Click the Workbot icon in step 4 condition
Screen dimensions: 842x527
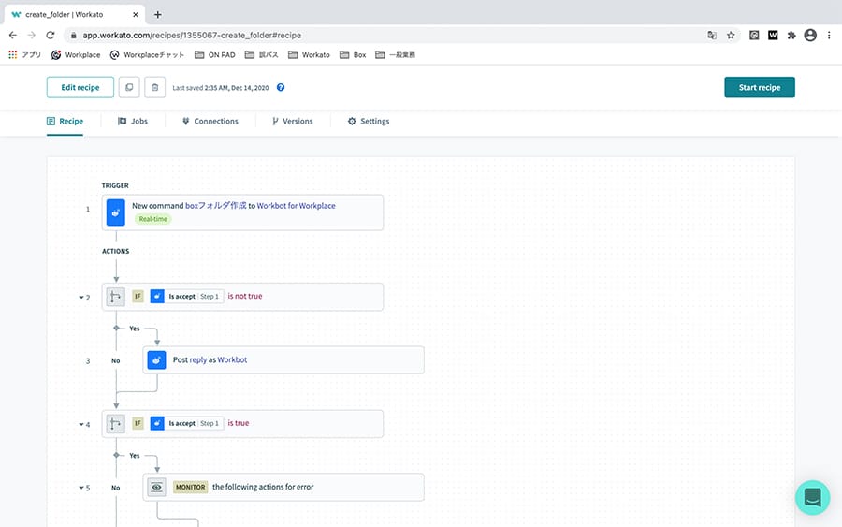(x=157, y=423)
